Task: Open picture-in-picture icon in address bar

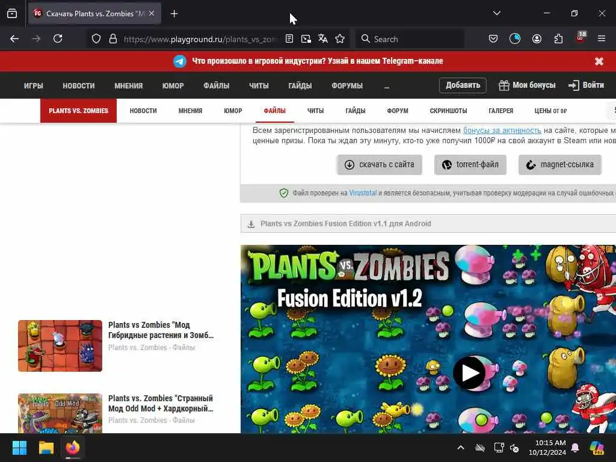Action: [306, 39]
